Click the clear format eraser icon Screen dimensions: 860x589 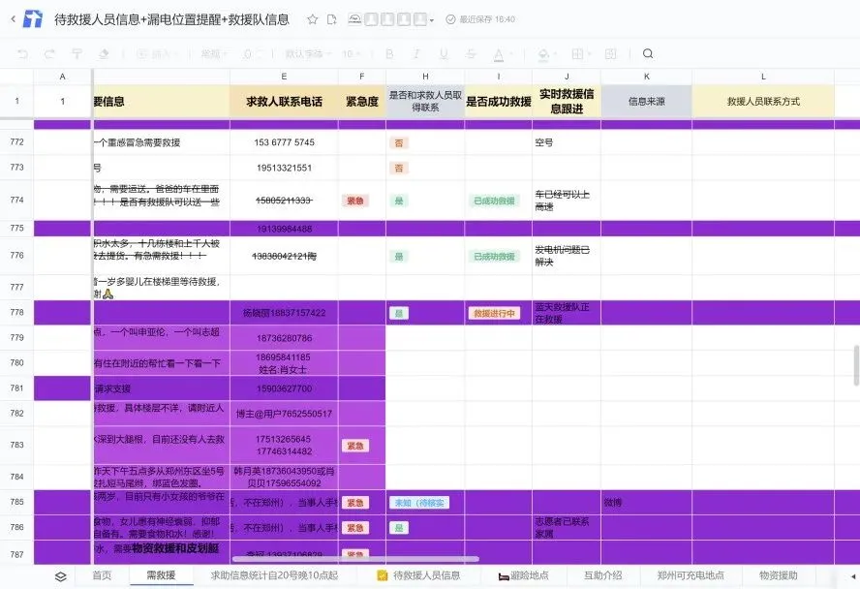[x=103, y=53]
